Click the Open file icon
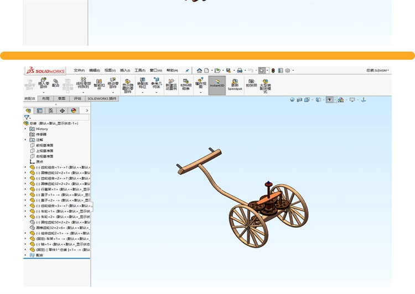Image resolution: width=415 pixels, height=294 pixels. [x=217, y=70]
